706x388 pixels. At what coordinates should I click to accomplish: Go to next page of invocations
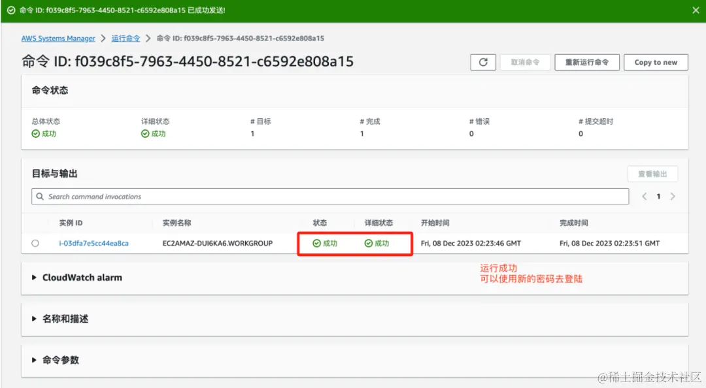[x=673, y=196]
